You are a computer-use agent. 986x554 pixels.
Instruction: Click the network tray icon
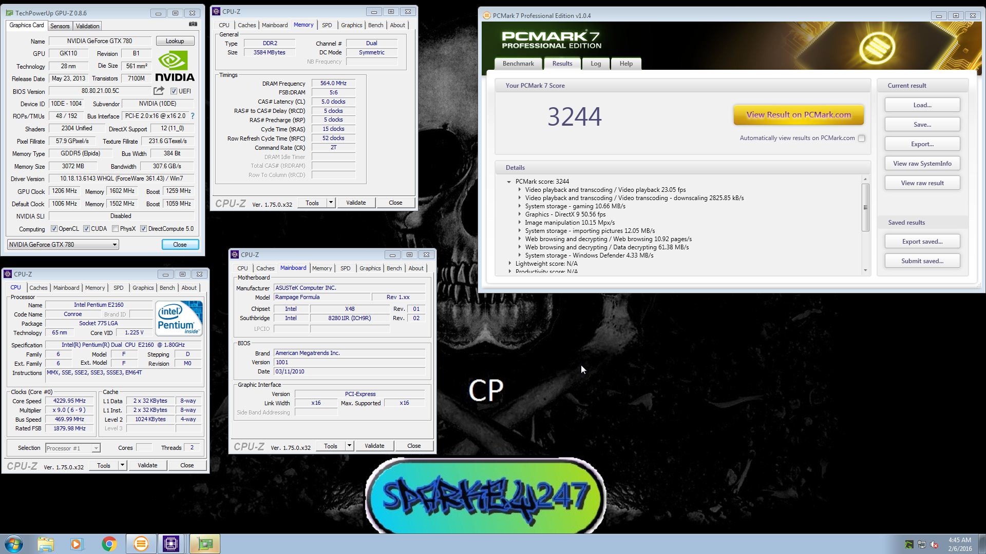pyautogui.click(x=922, y=545)
